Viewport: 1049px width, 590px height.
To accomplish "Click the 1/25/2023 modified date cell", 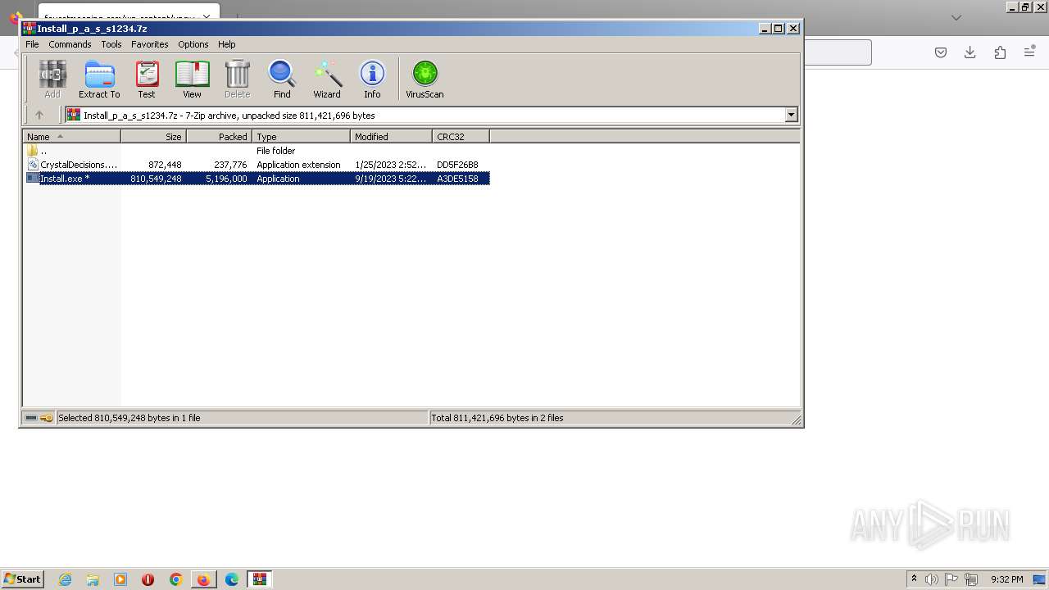I will (x=390, y=165).
